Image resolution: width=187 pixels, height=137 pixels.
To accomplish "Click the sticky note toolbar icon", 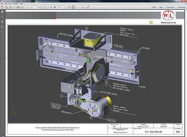I will click(x=79, y=7).
